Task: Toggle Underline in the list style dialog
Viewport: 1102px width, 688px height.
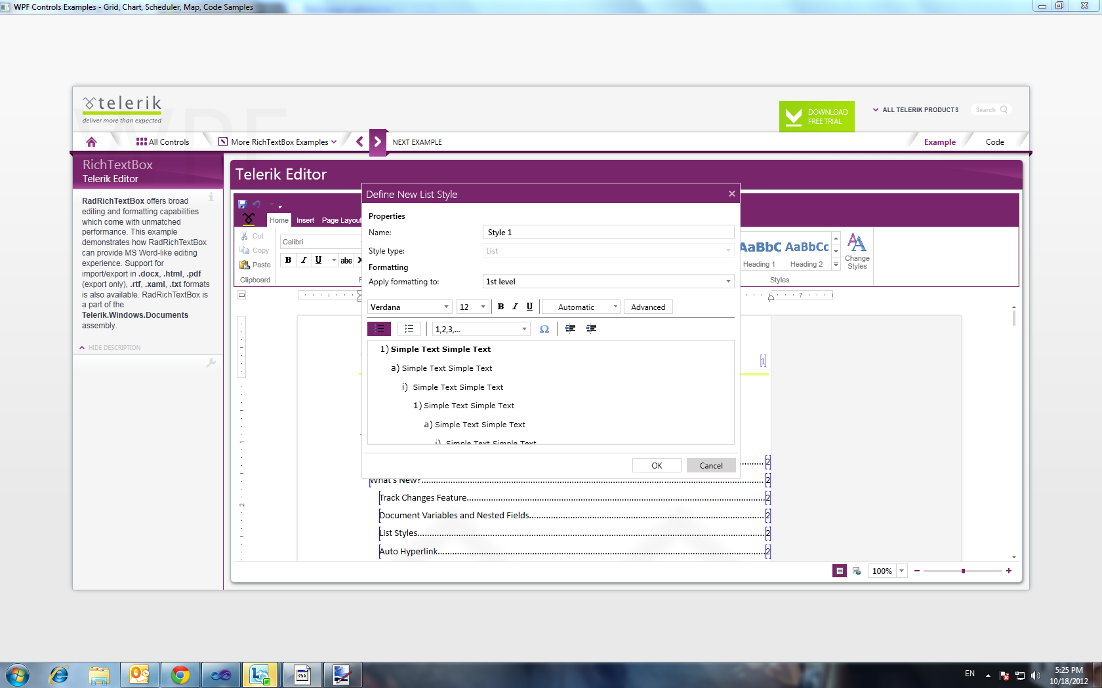Action: point(529,307)
